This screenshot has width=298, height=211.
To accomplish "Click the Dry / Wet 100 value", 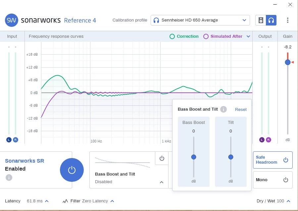I will 280,201.
